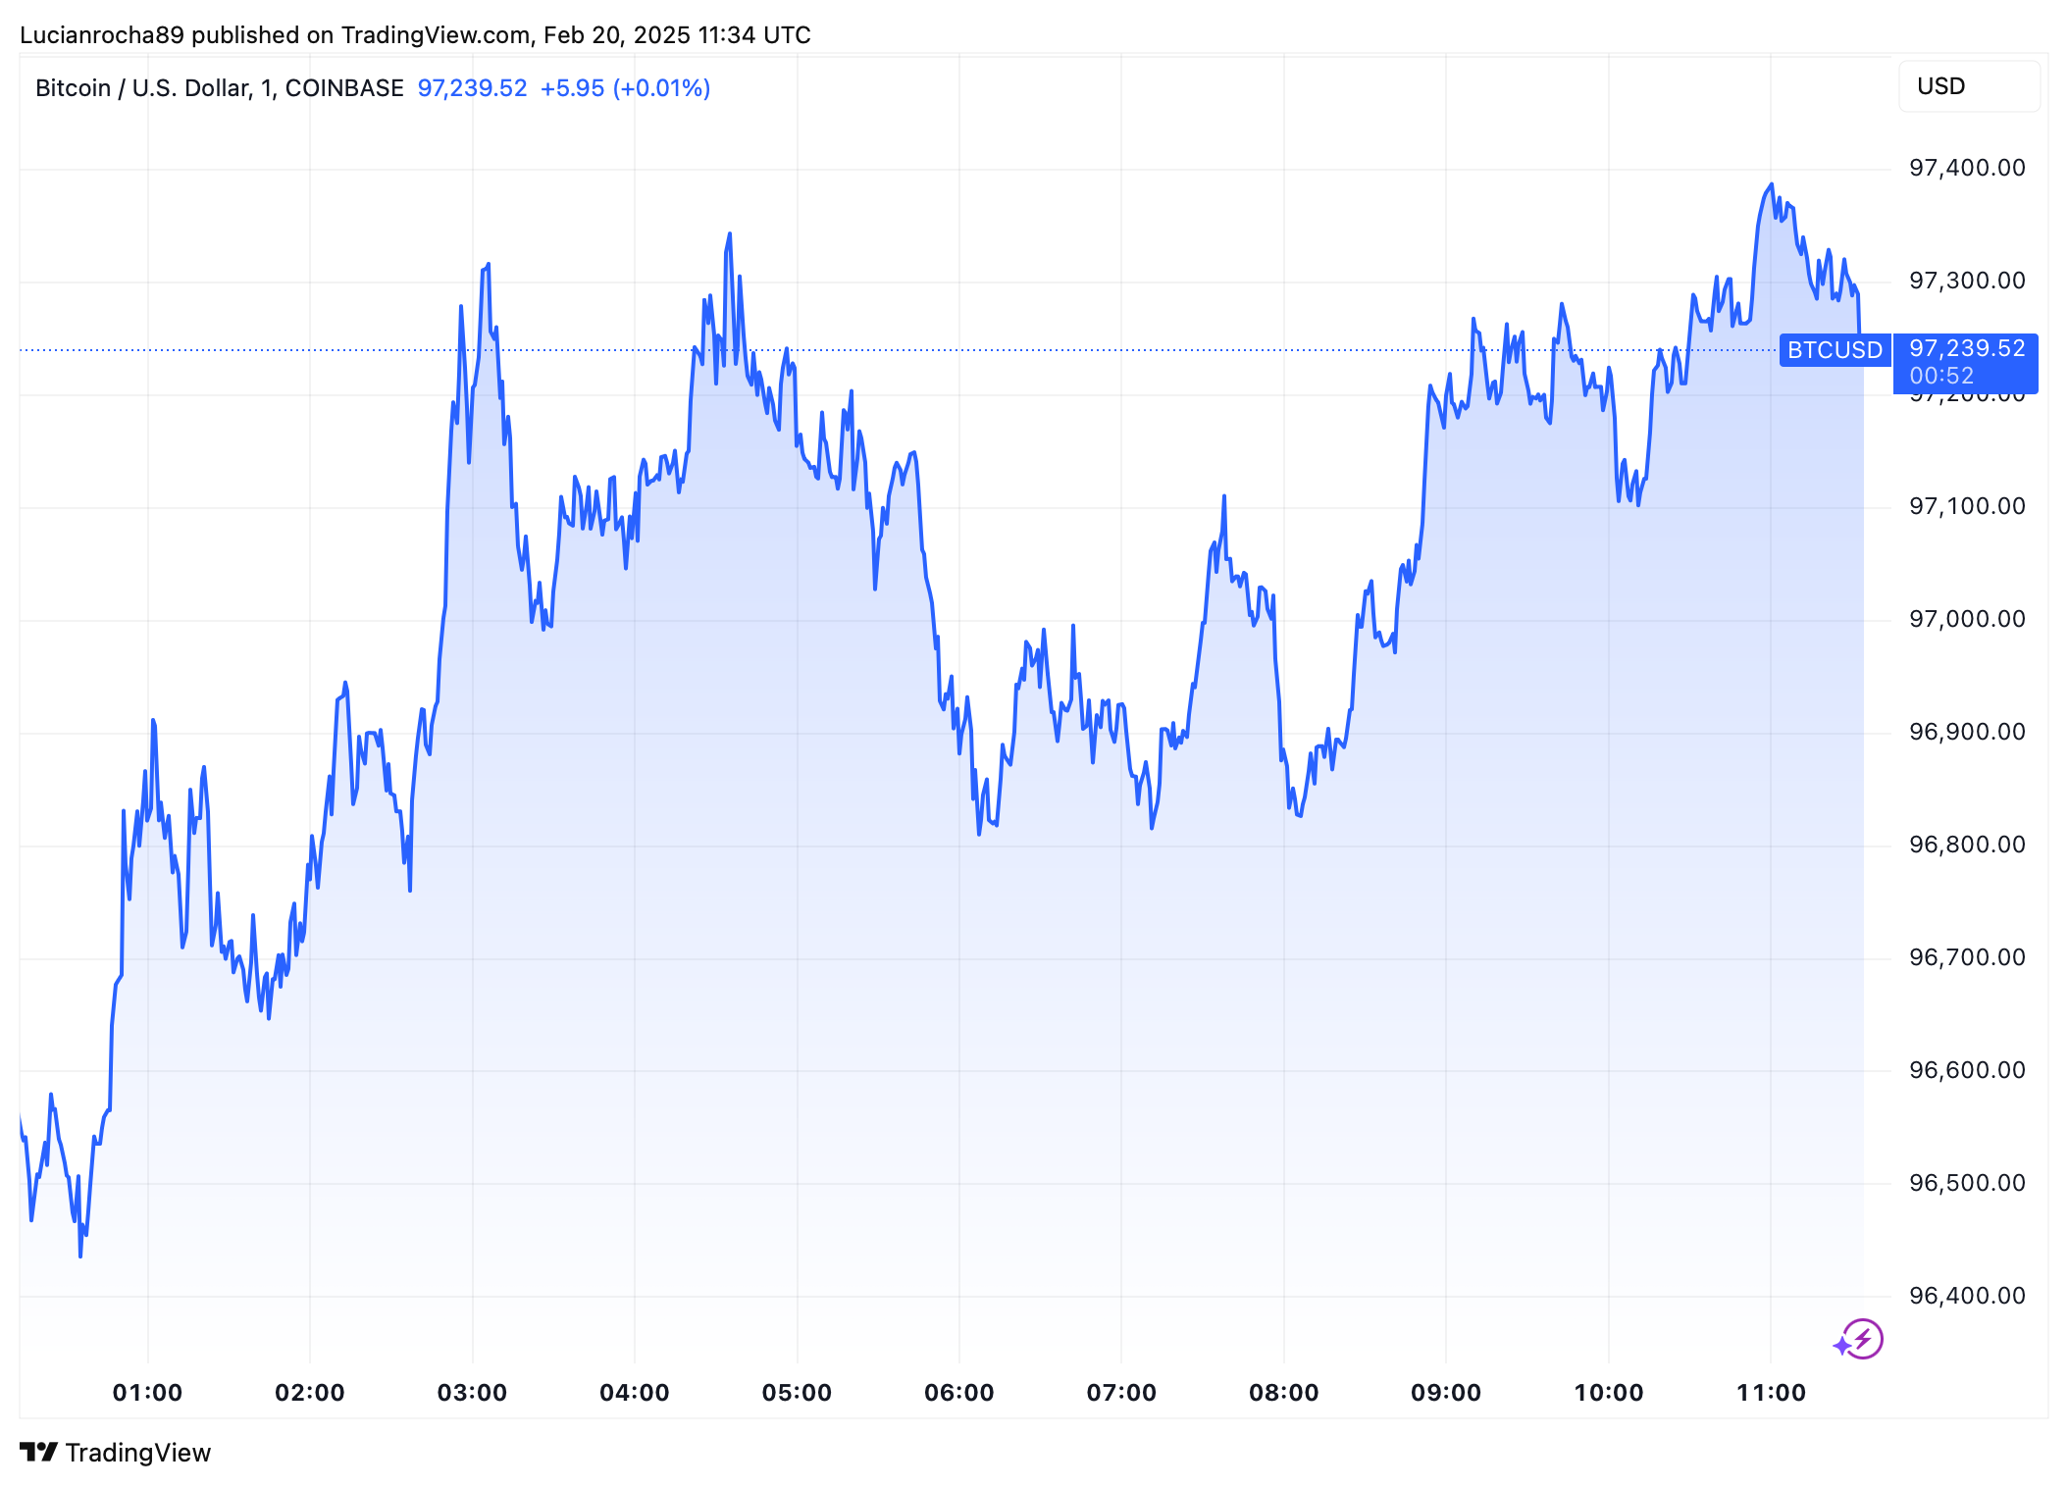The height and width of the screenshot is (1487, 2068).
Task: Click the price change +5.95 (+0.01%)
Action: [625, 88]
